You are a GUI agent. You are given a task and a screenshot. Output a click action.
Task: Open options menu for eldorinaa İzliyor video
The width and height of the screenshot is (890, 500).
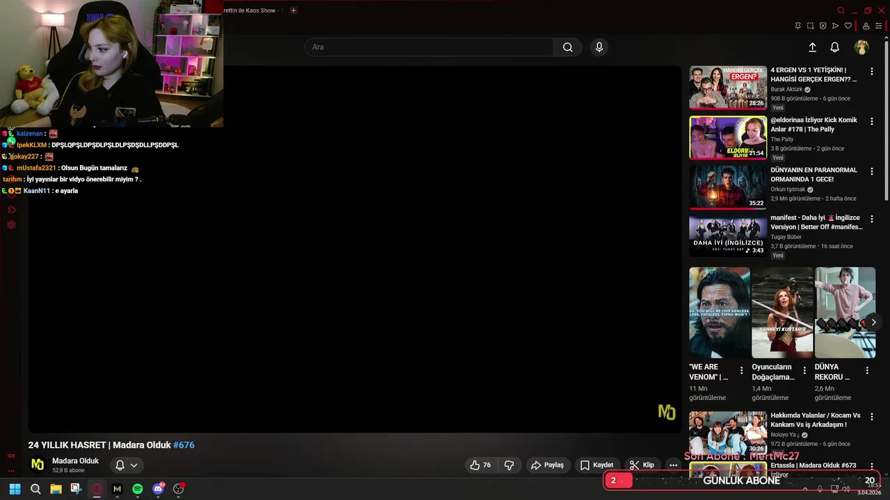click(872, 122)
